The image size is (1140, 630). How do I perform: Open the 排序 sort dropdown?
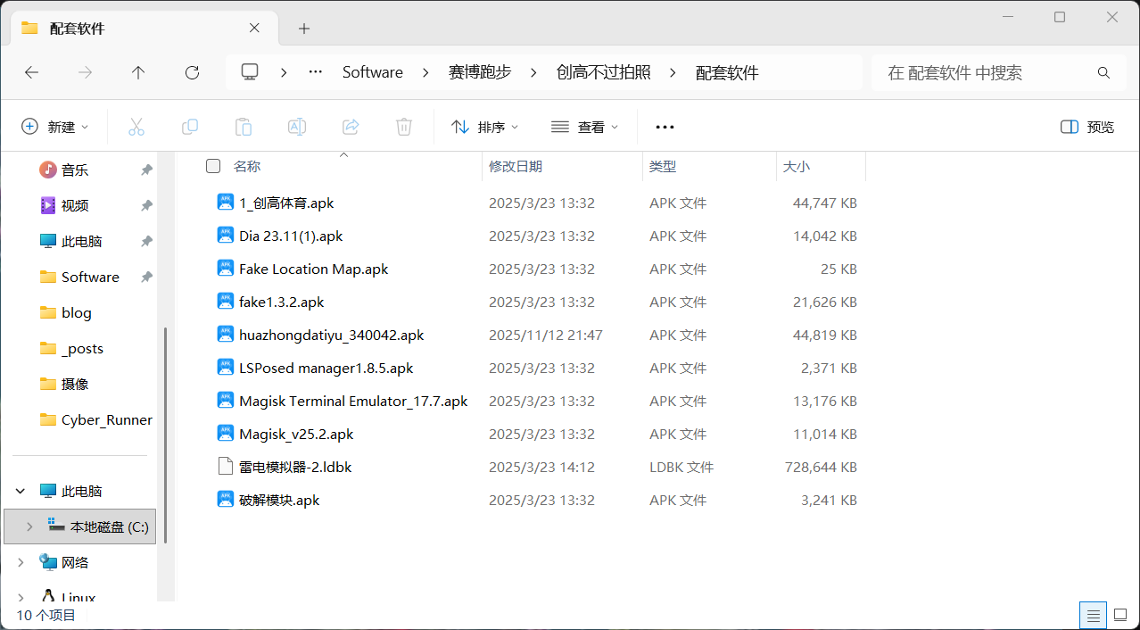[484, 127]
